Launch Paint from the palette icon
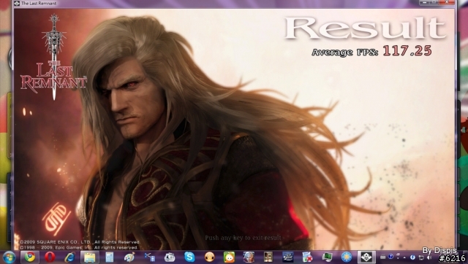This screenshot has width=468, height=264. click(x=129, y=257)
